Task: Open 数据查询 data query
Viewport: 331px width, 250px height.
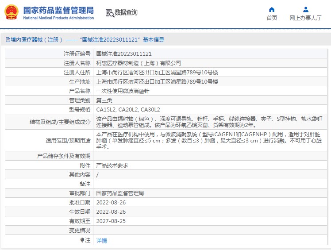Action: (126, 12)
